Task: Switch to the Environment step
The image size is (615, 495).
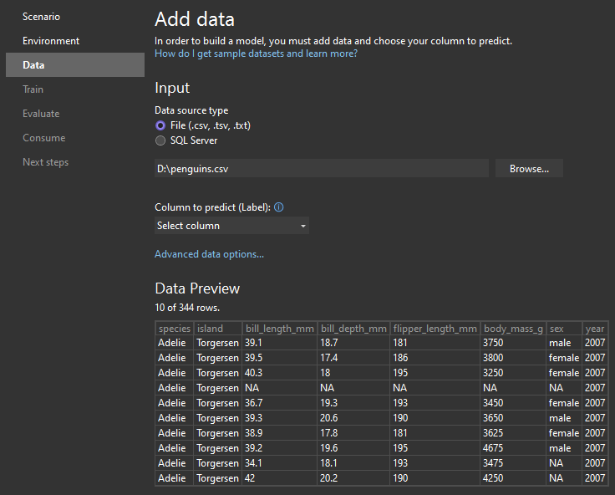Action: pos(51,41)
